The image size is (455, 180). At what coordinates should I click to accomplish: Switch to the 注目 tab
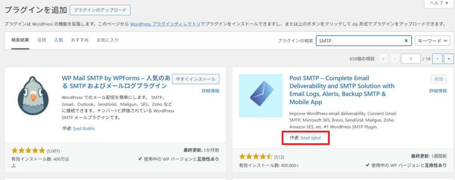point(41,40)
